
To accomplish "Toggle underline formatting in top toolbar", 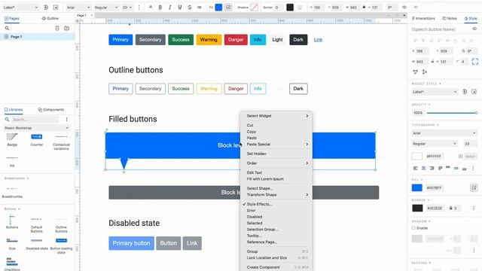I will tap(180, 7).
